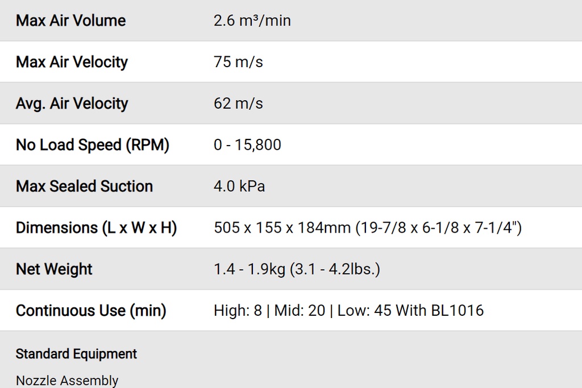Screen dimensions: 582x388
Task: Click the 4.0 kPa value
Action: [x=239, y=187]
